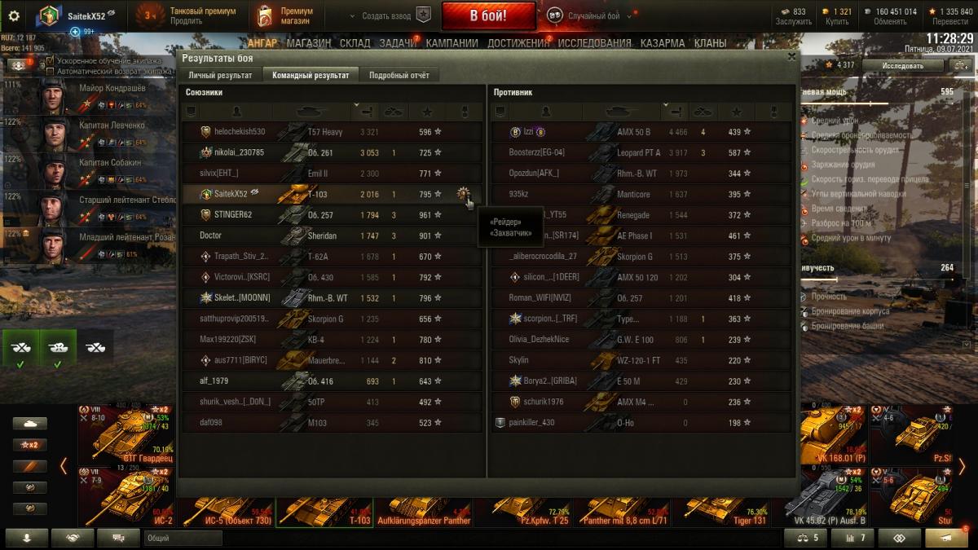Toggle accelerated crew training checkbox
The image size is (978, 550).
[x=51, y=60]
